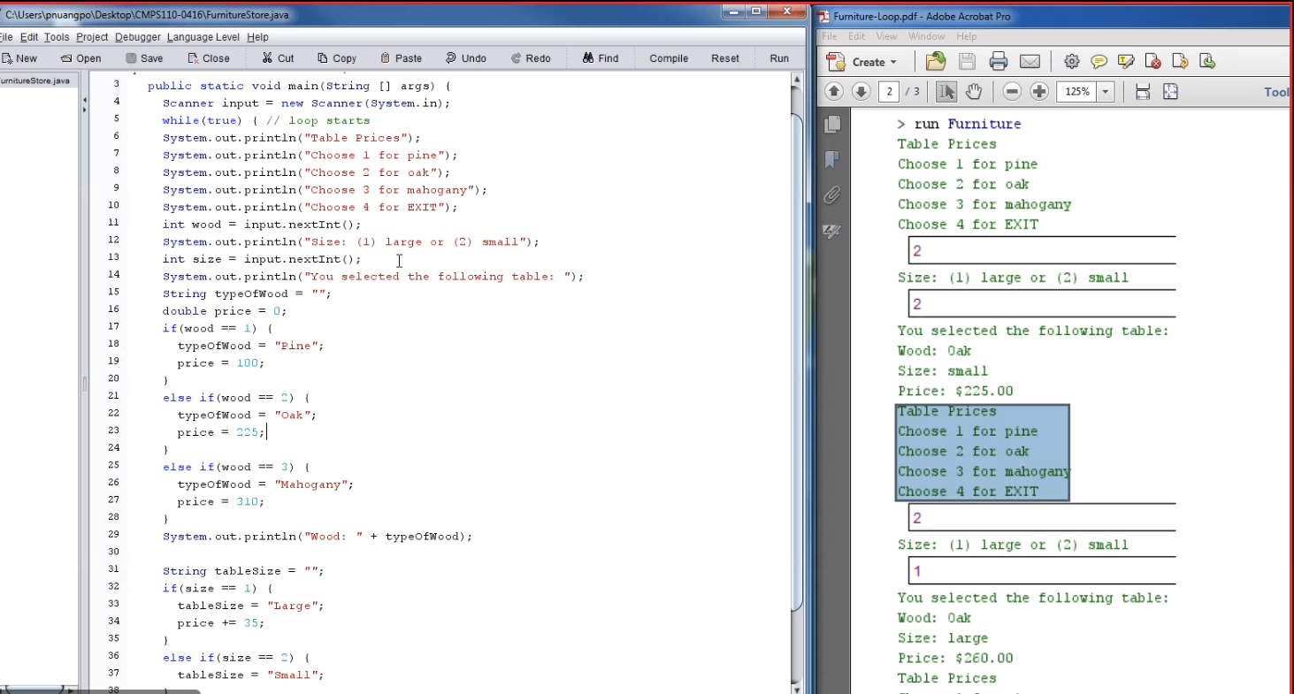The width and height of the screenshot is (1294, 694).
Task: Select FurnitureStore.java in the file list
Action: coord(35,80)
